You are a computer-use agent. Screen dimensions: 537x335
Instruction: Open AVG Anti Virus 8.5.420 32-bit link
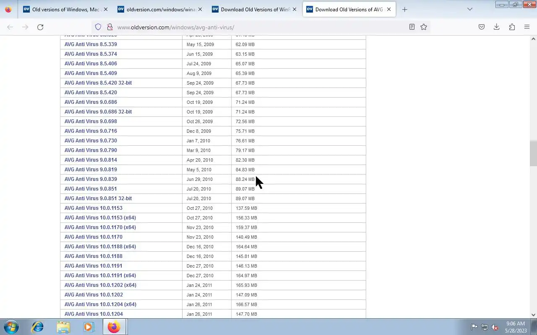[x=98, y=83]
